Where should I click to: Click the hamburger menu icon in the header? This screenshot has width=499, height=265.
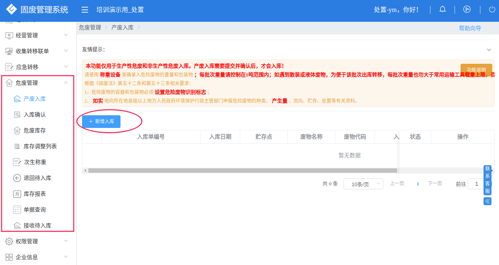tap(84, 10)
